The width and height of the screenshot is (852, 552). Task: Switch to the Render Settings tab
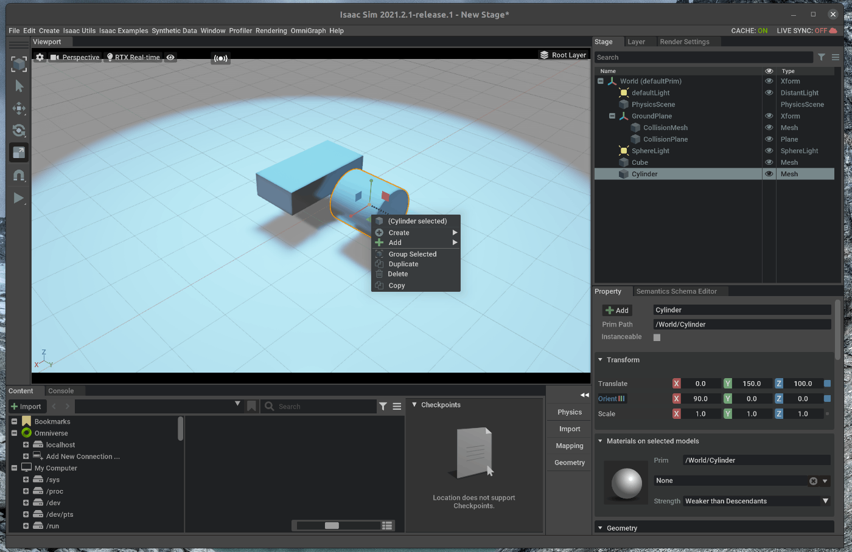[685, 42]
